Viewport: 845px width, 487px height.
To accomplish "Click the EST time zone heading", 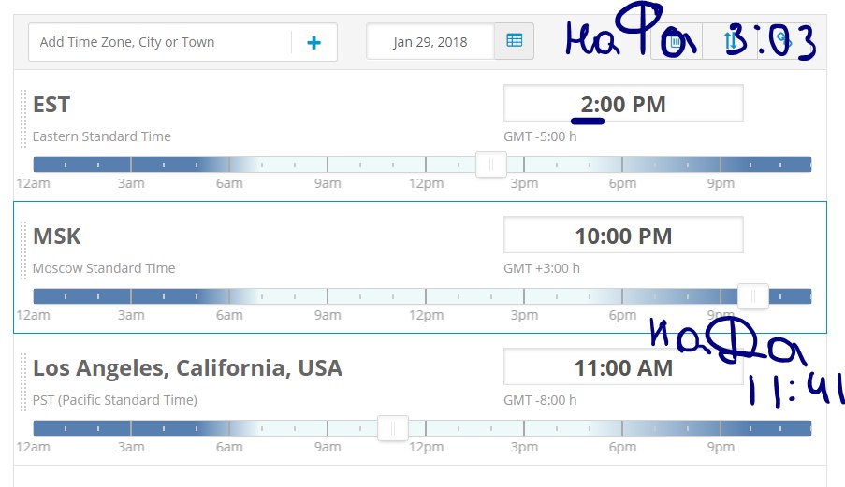I will [51, 104].
